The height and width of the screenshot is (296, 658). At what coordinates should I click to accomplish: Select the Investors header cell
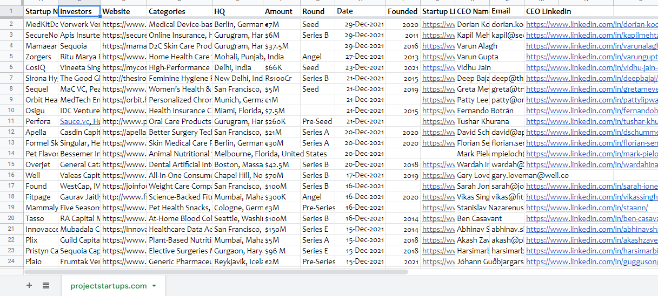(x=79, y=11)
